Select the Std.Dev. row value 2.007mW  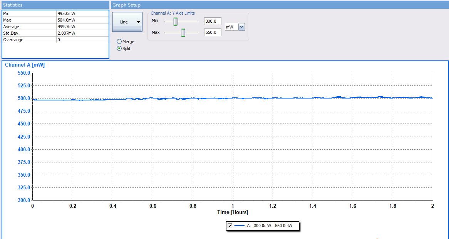[66, 33]
